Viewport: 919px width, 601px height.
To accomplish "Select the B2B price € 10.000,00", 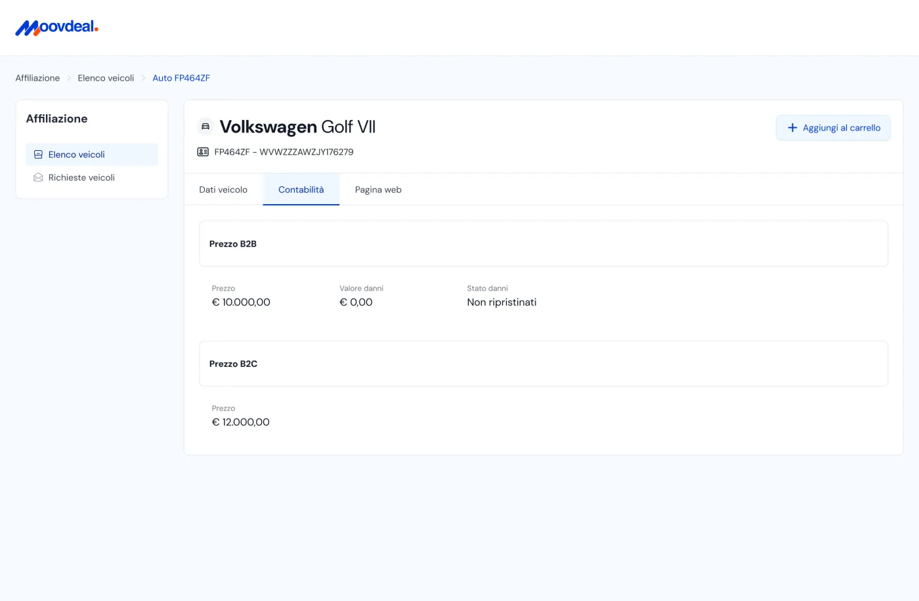I will [241, 302].
